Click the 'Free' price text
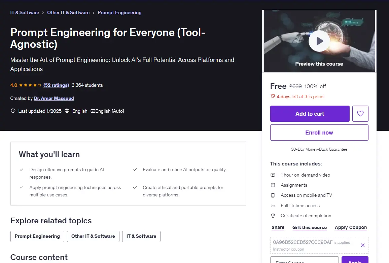The image size is (389, 263). tap(278, 86)
